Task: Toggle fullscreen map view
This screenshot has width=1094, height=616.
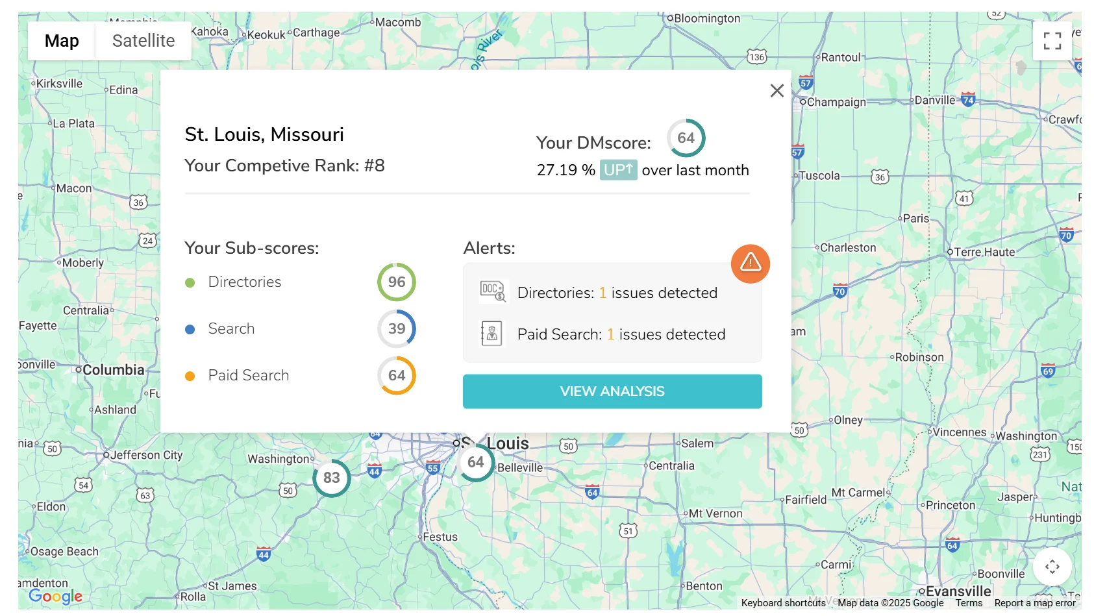Action: [x=1052, y=41]
